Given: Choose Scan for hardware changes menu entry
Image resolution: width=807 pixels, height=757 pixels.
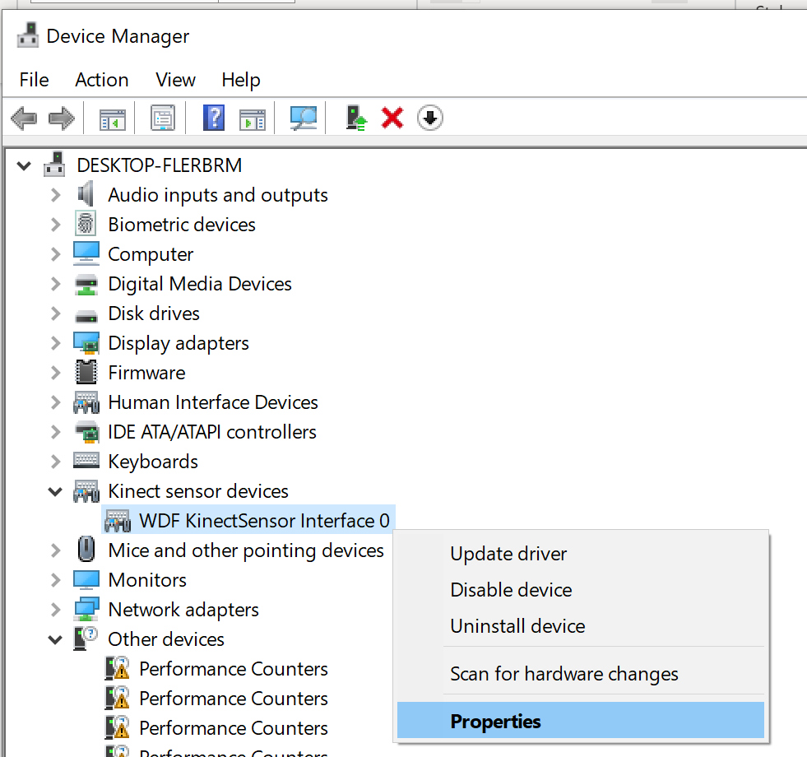Looking at the screenshot, I should [581, 674].
